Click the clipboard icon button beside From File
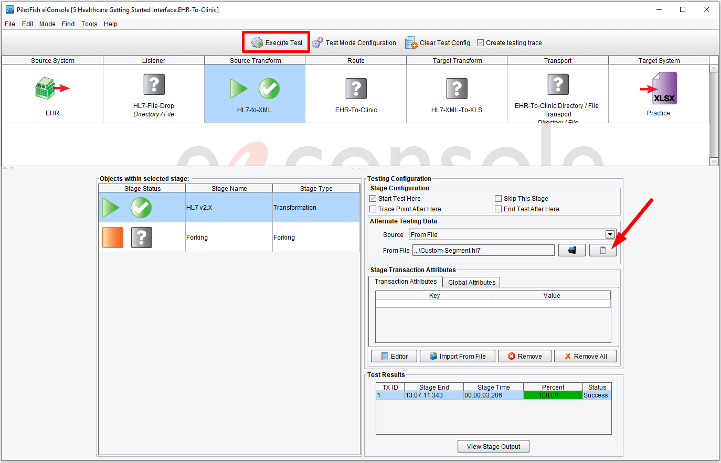The image size is (721, 463). 602,250
